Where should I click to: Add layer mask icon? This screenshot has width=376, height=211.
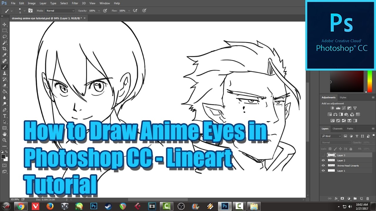pos(342,198)
